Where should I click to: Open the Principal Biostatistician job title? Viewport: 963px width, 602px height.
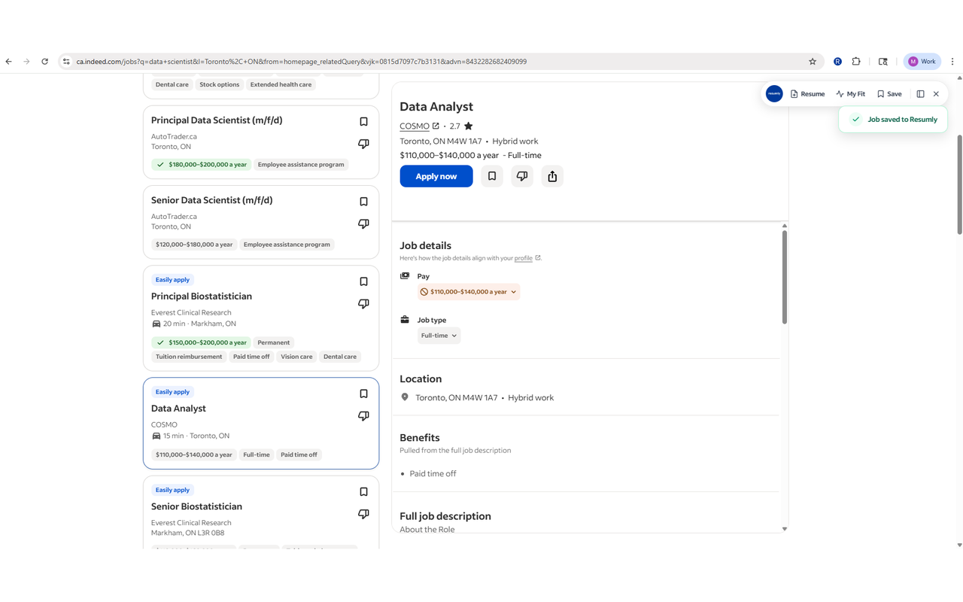[202, 296]
